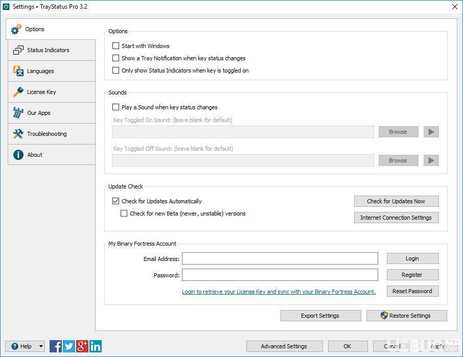The height and width of the screenshot is (357, 463).
Task: Enable Check for new Beta versions
Action: pos(124,213)
